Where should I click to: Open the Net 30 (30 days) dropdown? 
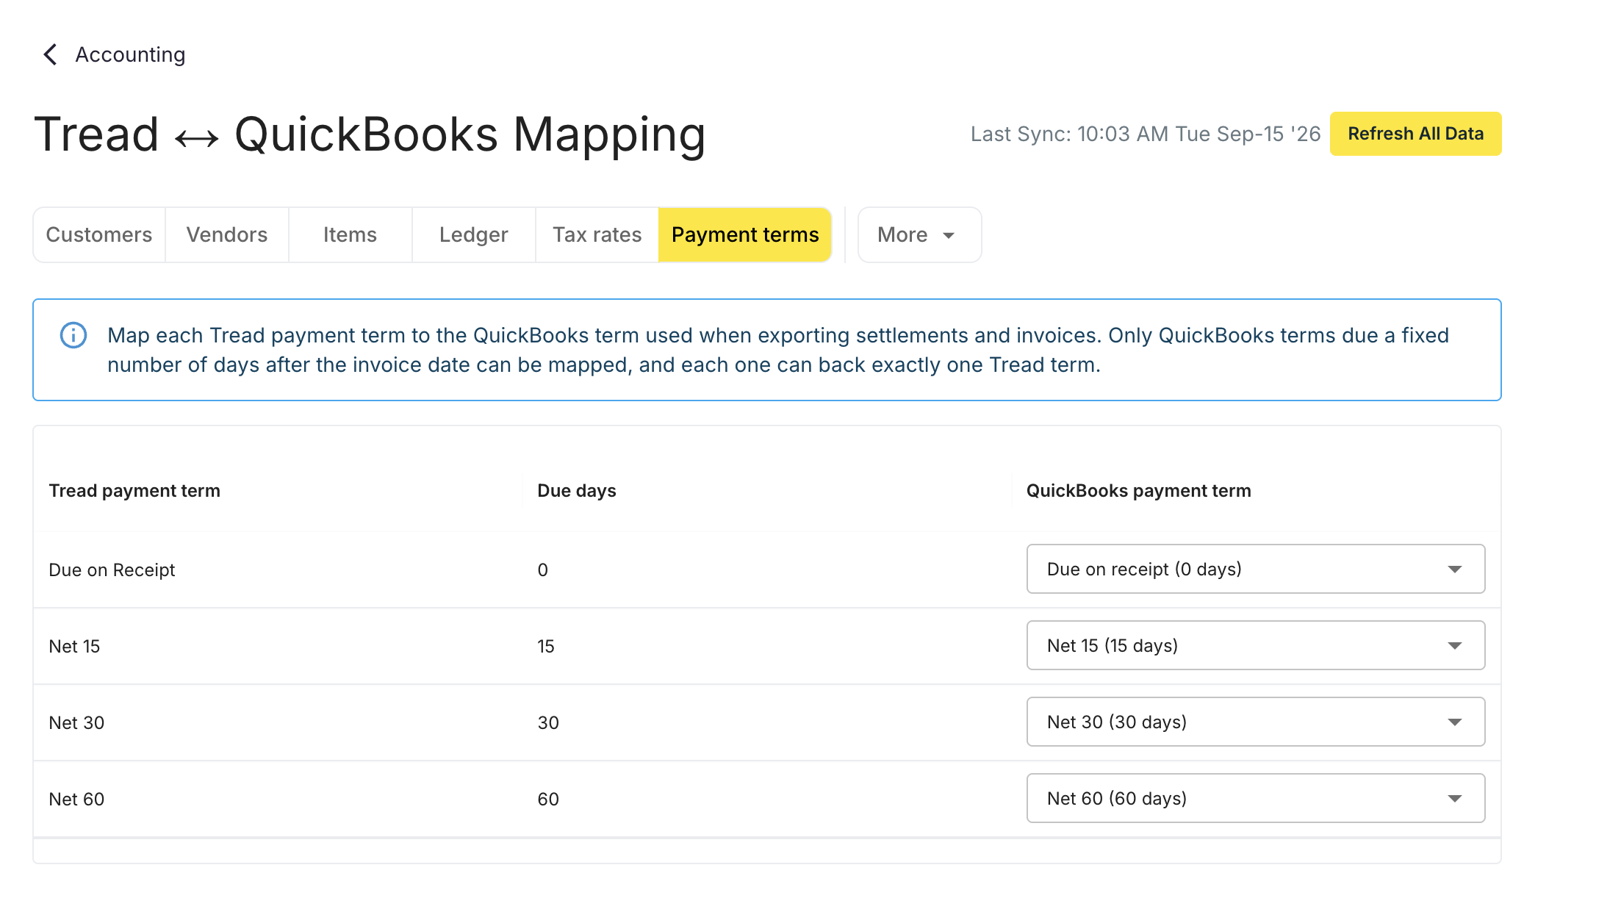1255,722
